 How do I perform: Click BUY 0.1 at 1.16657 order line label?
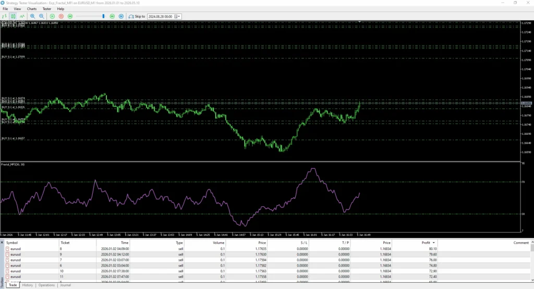[13, 139]
